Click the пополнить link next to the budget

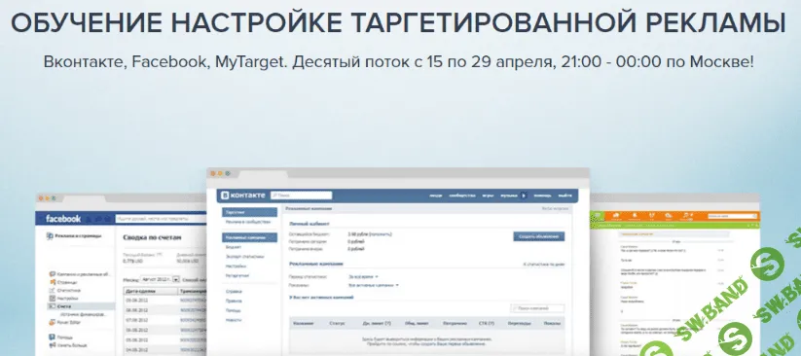click(381, 233)
